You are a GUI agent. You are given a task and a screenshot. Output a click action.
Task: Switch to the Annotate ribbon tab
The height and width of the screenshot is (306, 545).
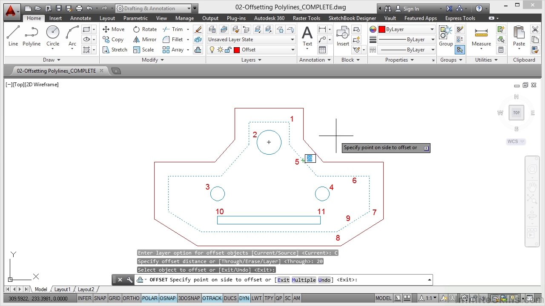click(80, 18)
